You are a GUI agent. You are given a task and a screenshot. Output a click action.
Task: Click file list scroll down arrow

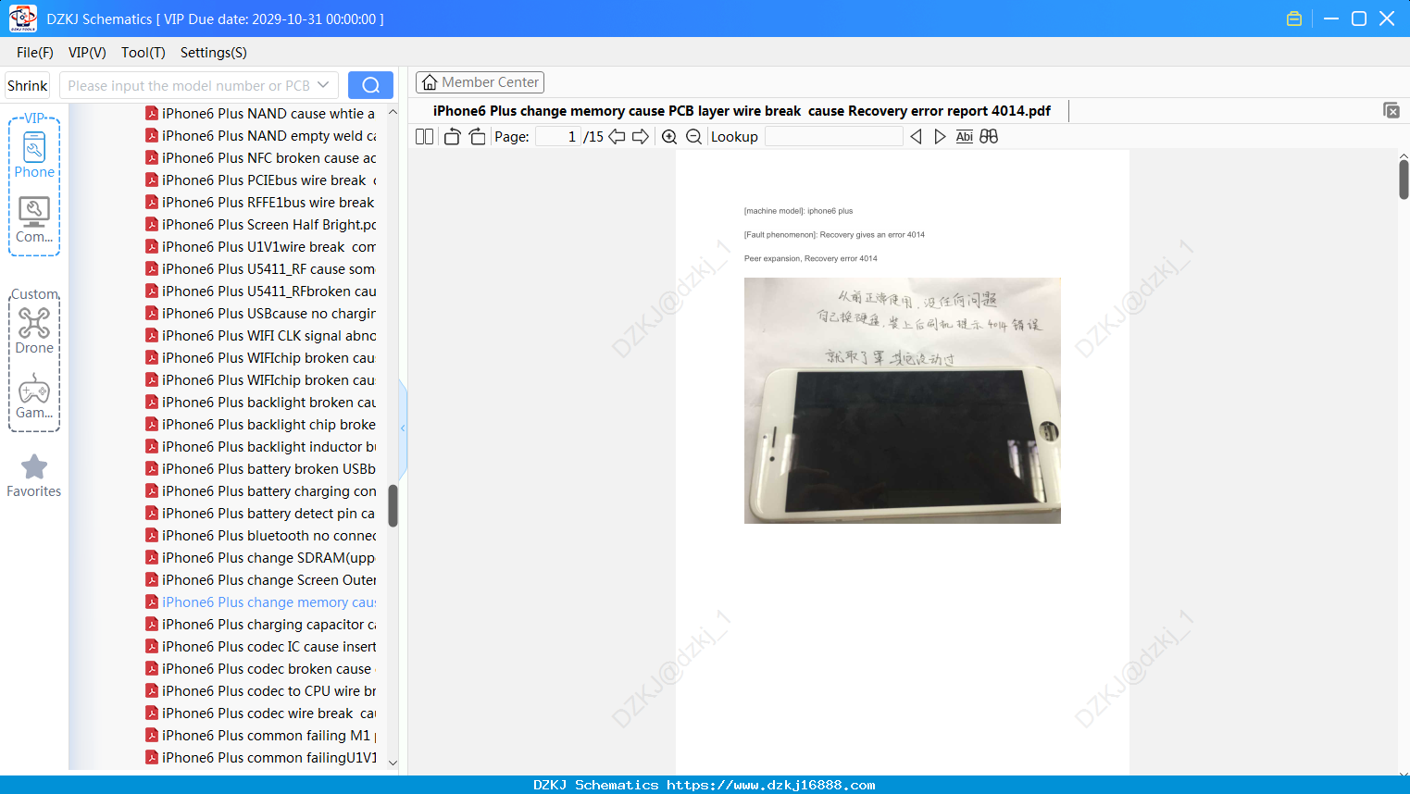coord(393,763)
